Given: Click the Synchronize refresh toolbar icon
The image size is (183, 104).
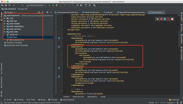Looking at the screenshot, I should [9, 5].
